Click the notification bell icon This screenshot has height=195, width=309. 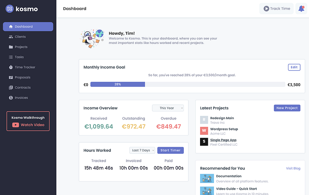pyautogui.click(x=301, y=8)
